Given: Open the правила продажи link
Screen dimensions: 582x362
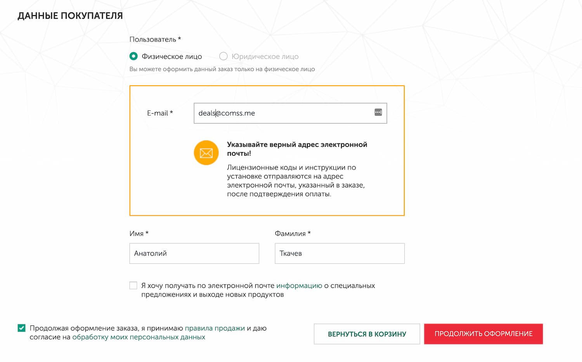Looking at the screenshot, I should (215, 328).
